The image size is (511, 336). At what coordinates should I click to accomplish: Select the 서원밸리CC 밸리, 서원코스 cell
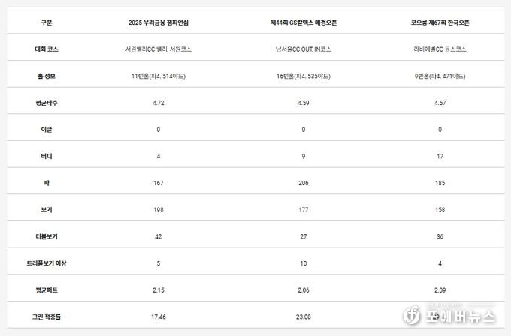coord(158,49)
